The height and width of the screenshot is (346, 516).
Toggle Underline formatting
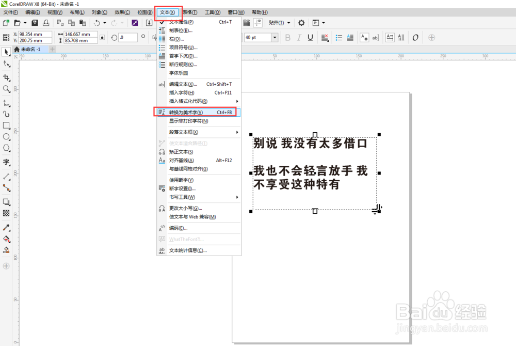pyautogui.click(x=310, y=38)
